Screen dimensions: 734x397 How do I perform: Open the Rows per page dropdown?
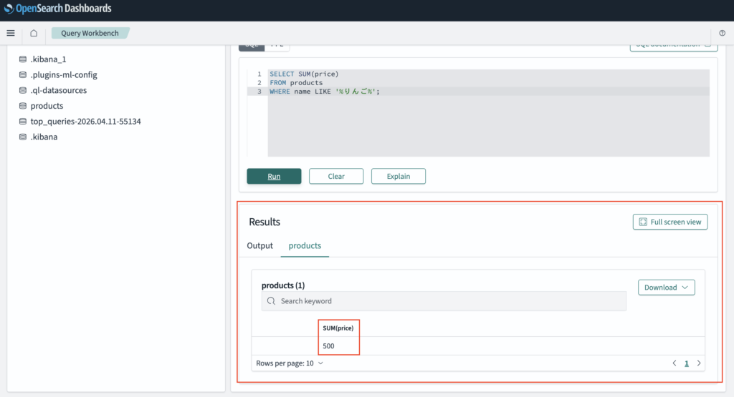(290, 363)
